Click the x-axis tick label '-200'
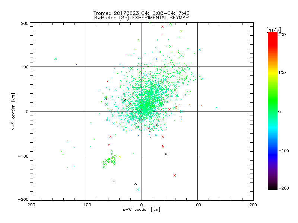 point(30,205)
